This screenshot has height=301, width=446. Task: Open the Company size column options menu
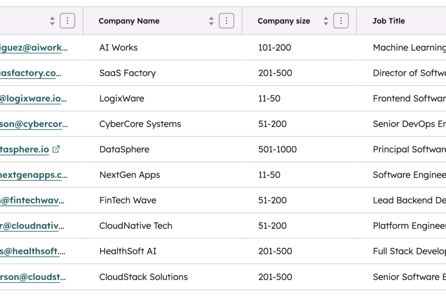341,20
